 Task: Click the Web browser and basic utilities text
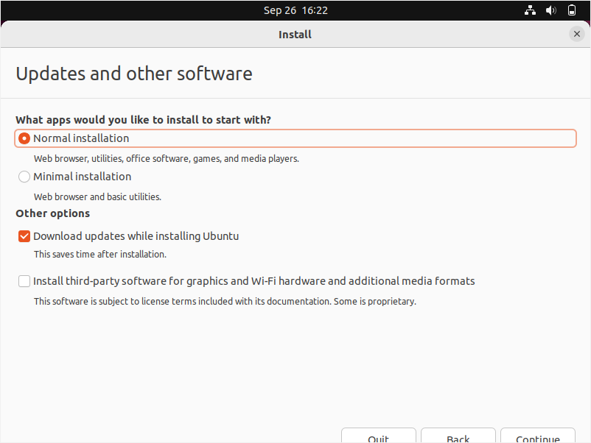[97, 196]
